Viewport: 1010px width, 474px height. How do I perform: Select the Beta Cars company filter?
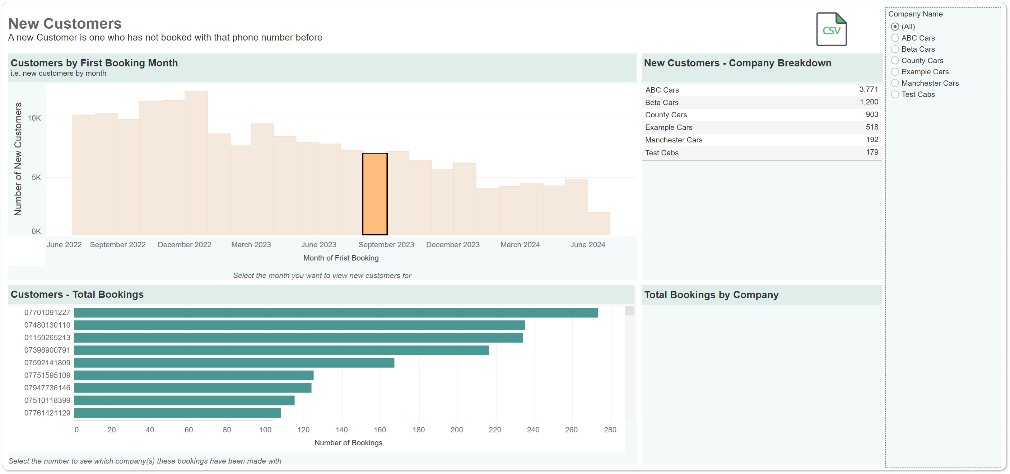[895, 49]
